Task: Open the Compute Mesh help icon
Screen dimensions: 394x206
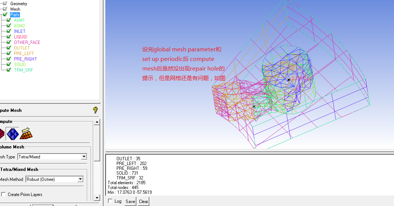Action: (x=95, y=110)
